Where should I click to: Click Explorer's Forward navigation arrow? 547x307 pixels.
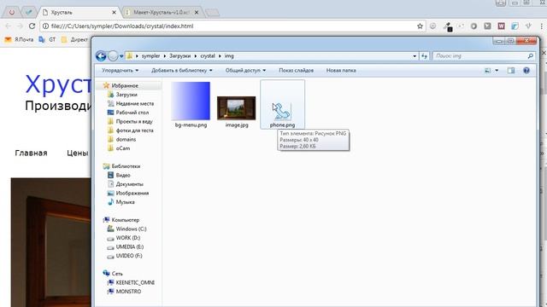tap(113, 55)
